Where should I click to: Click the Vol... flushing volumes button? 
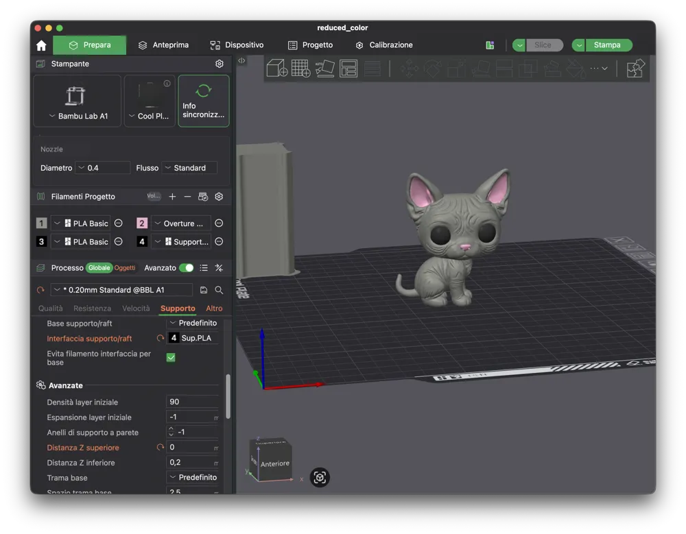click(x=154, y=196)
